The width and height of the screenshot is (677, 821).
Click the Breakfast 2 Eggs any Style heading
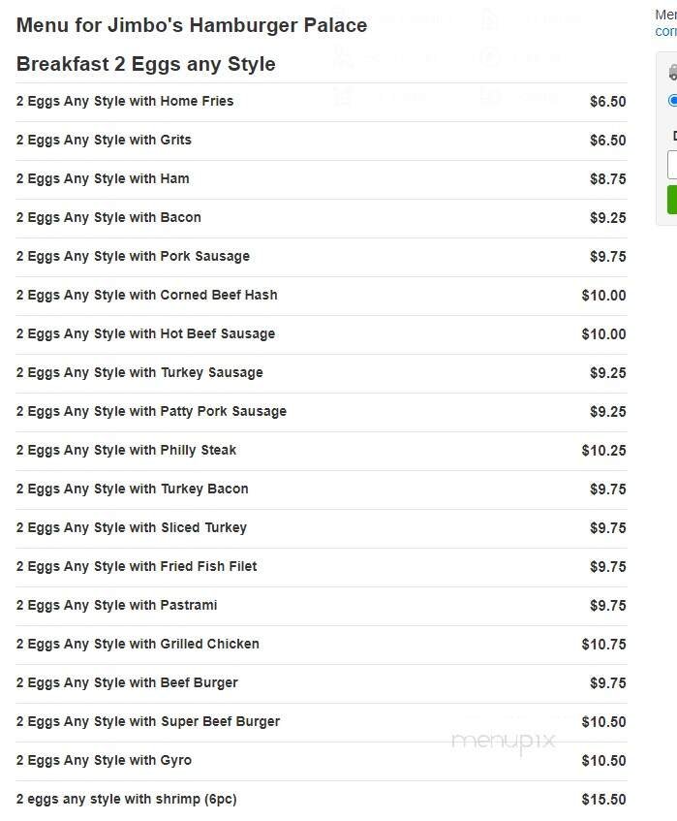[x=146, y=64]
